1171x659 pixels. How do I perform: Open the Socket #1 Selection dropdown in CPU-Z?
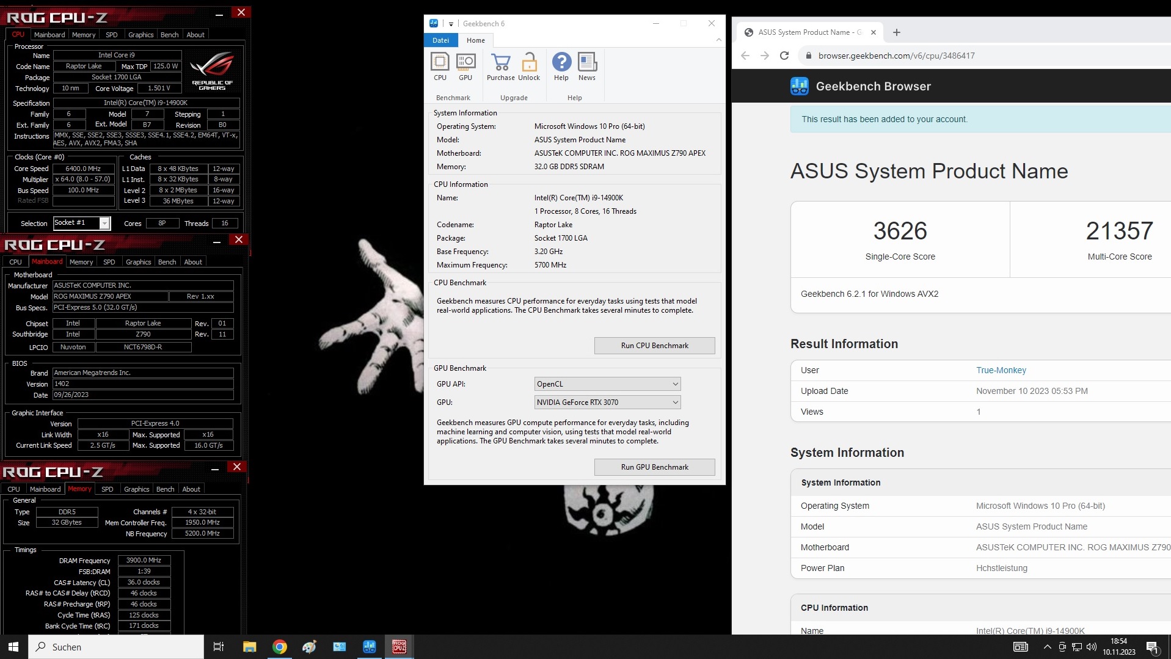coord(82,223)
